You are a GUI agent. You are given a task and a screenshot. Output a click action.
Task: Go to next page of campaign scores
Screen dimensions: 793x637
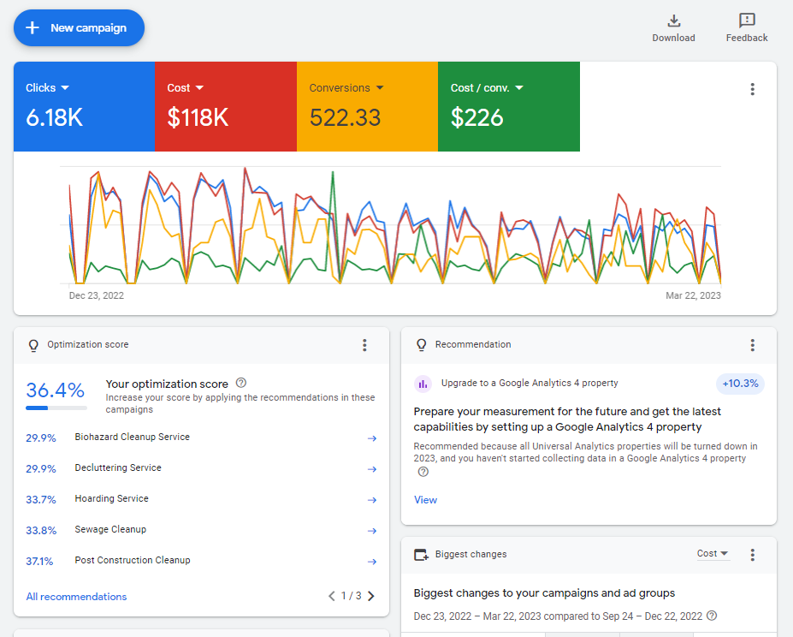pyautogui.click(x=371, y=596)
